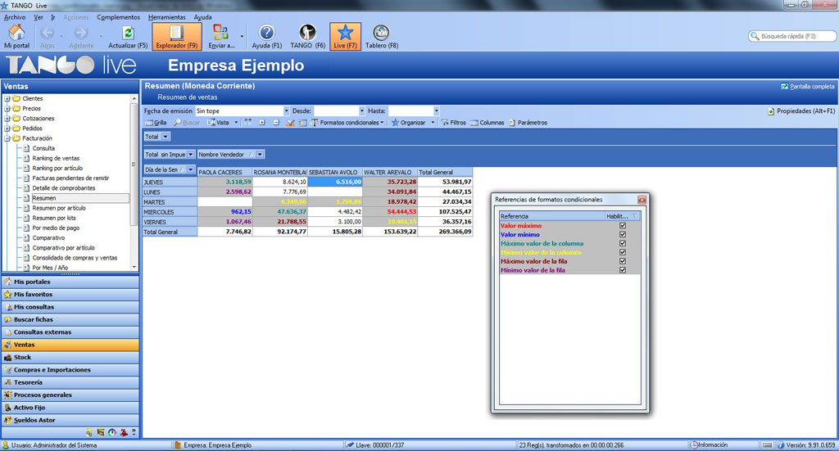Open the Total field dropdown arrow
The image size is (839, 451).
pos(166,137)
